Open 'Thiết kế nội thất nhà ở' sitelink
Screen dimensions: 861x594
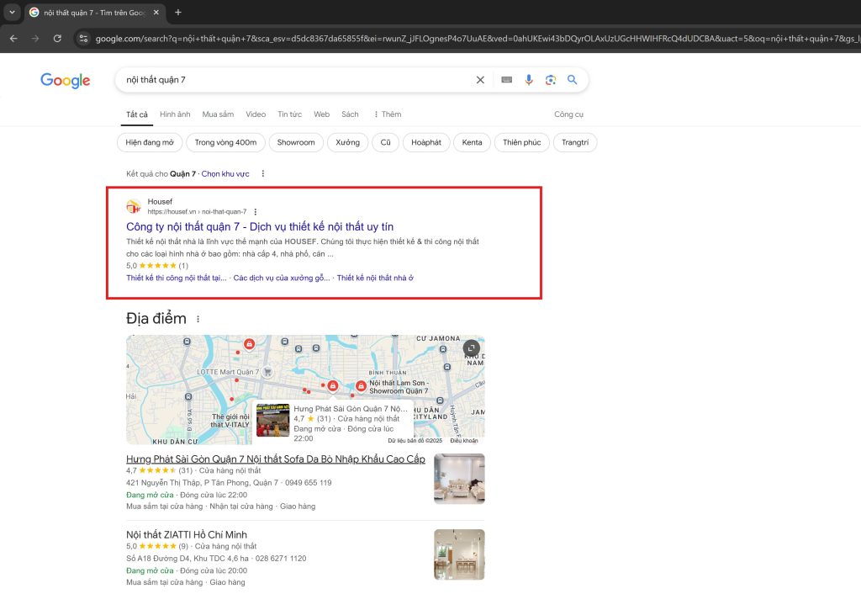tap(375, 278)
